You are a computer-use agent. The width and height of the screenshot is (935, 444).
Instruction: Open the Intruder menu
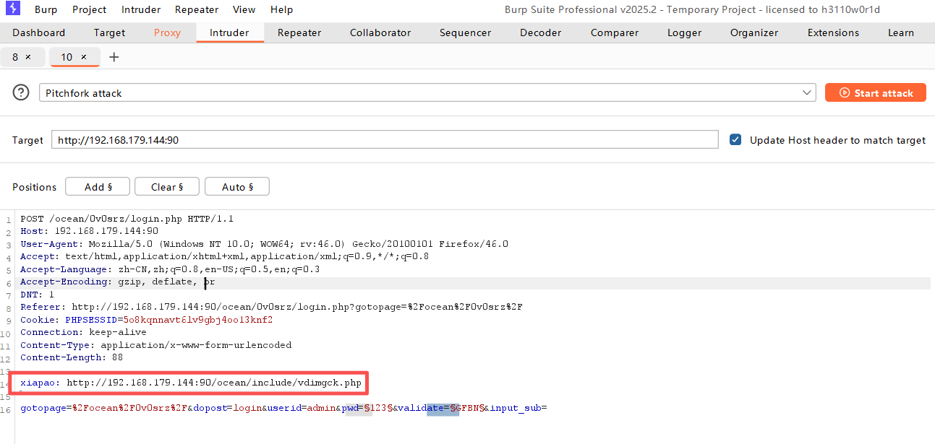142,9
